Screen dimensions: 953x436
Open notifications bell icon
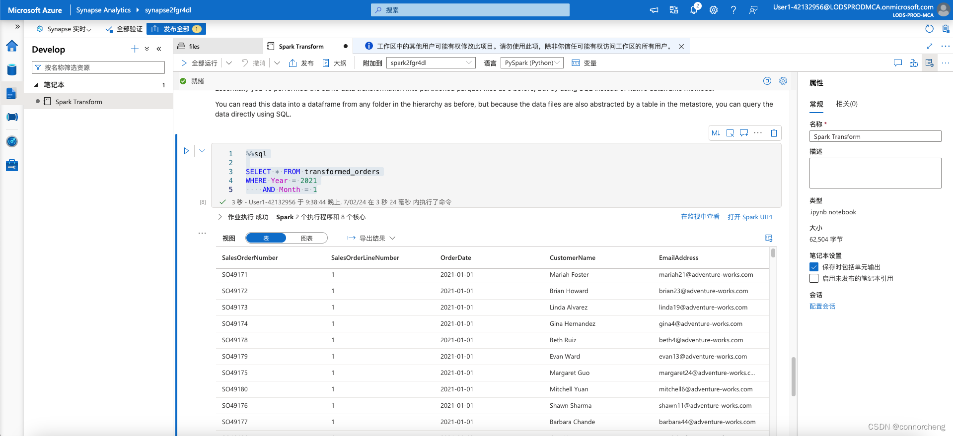click(x=694, y=10)
